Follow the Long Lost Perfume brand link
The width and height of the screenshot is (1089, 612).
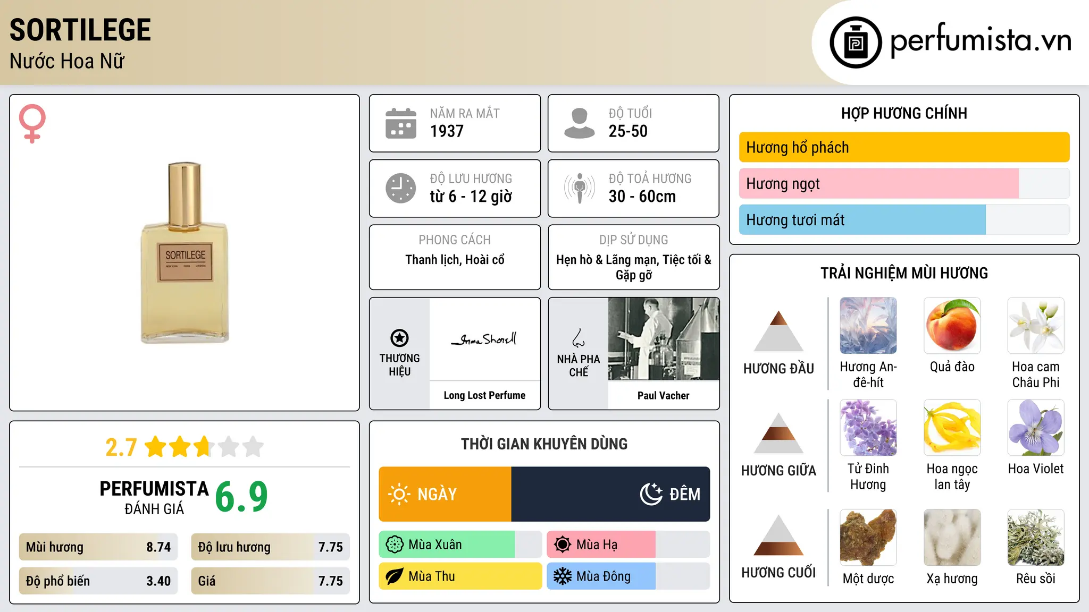(484, 395)
